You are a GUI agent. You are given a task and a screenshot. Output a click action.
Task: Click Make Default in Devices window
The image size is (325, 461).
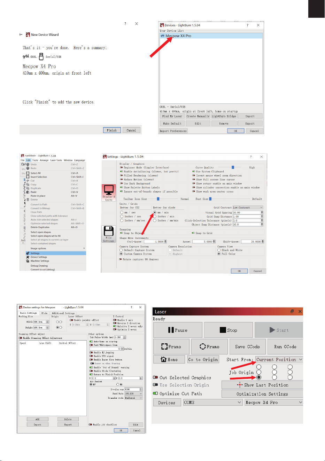click(172, 124)
